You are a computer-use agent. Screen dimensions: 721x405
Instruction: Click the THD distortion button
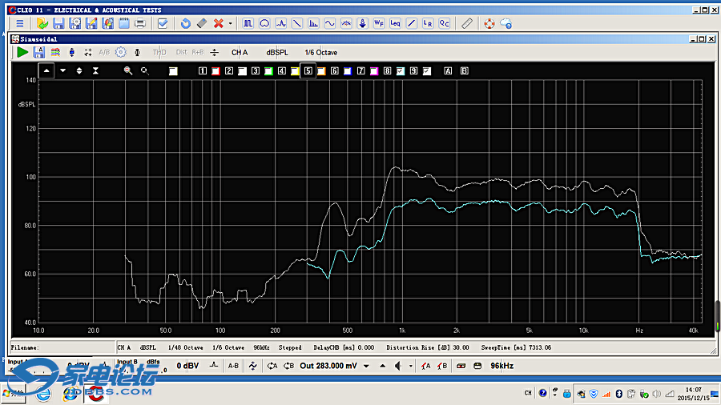pos(159,52)
